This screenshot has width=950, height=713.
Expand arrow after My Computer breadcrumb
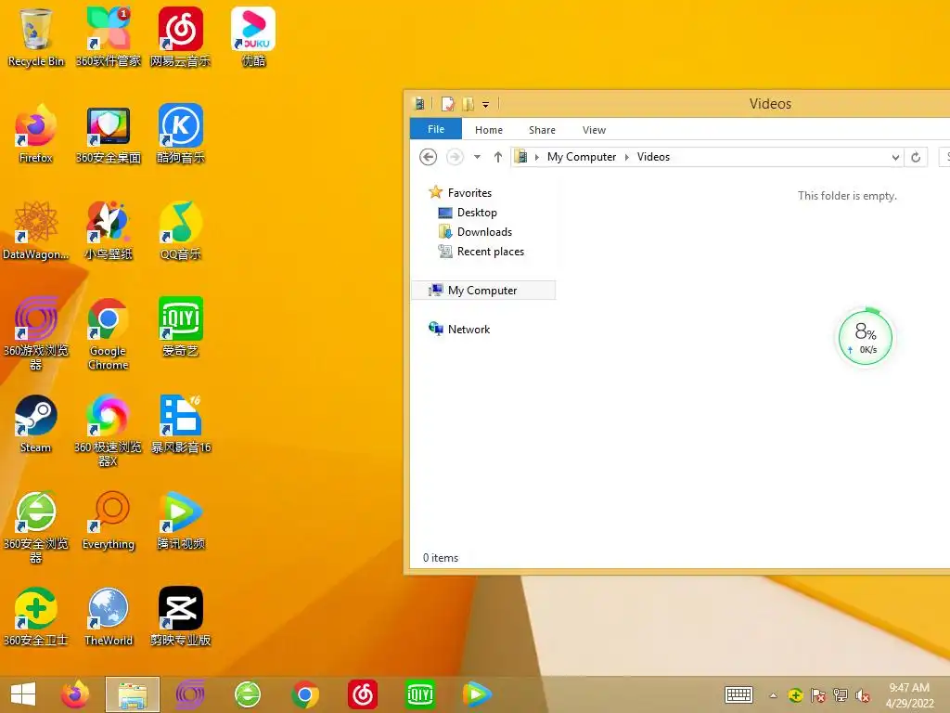tap(626, 157)
